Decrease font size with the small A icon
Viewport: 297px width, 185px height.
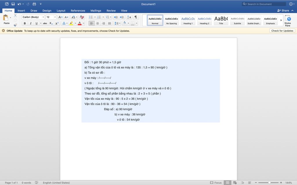(66, 17)
